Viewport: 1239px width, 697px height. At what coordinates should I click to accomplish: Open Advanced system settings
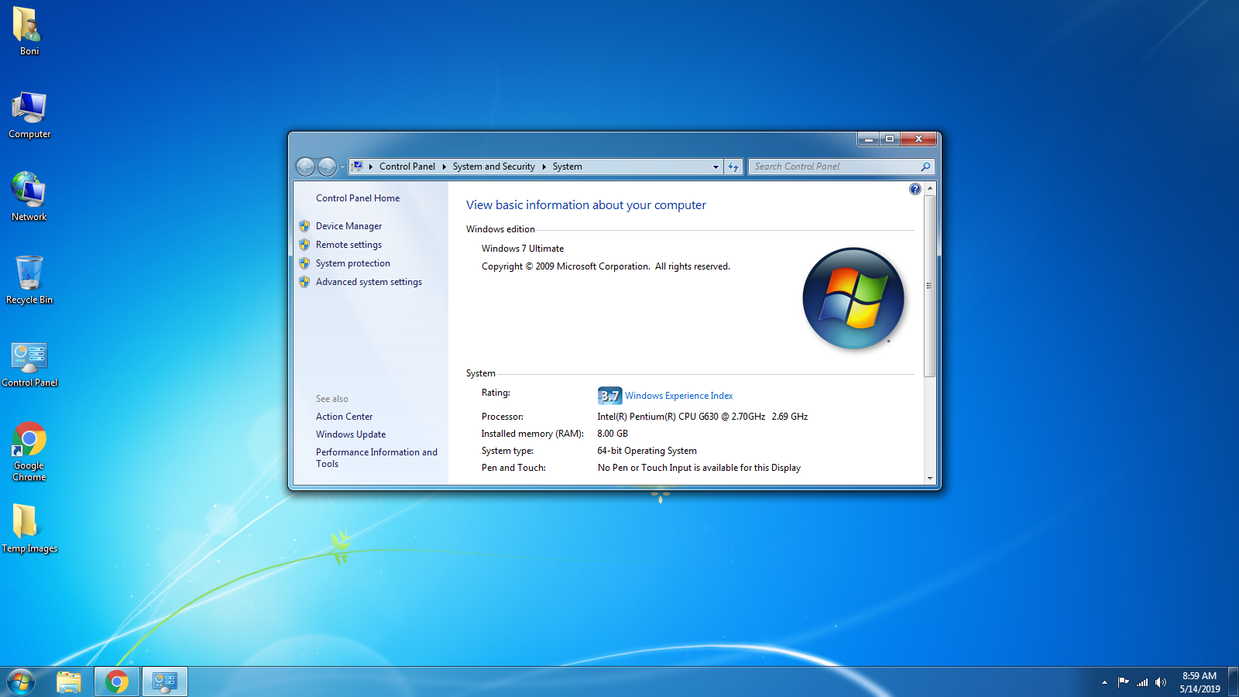(369, 282)
